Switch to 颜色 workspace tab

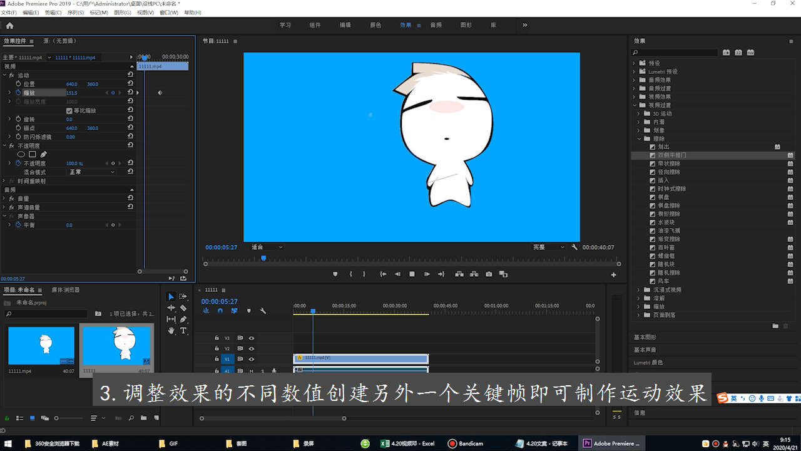[x=375, y=25]
